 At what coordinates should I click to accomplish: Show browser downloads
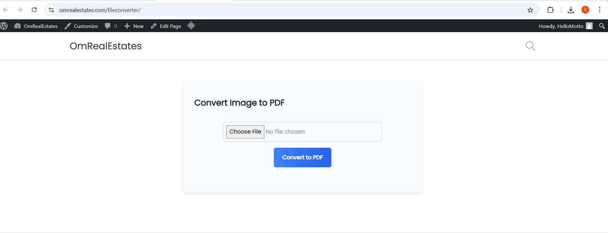571,10
